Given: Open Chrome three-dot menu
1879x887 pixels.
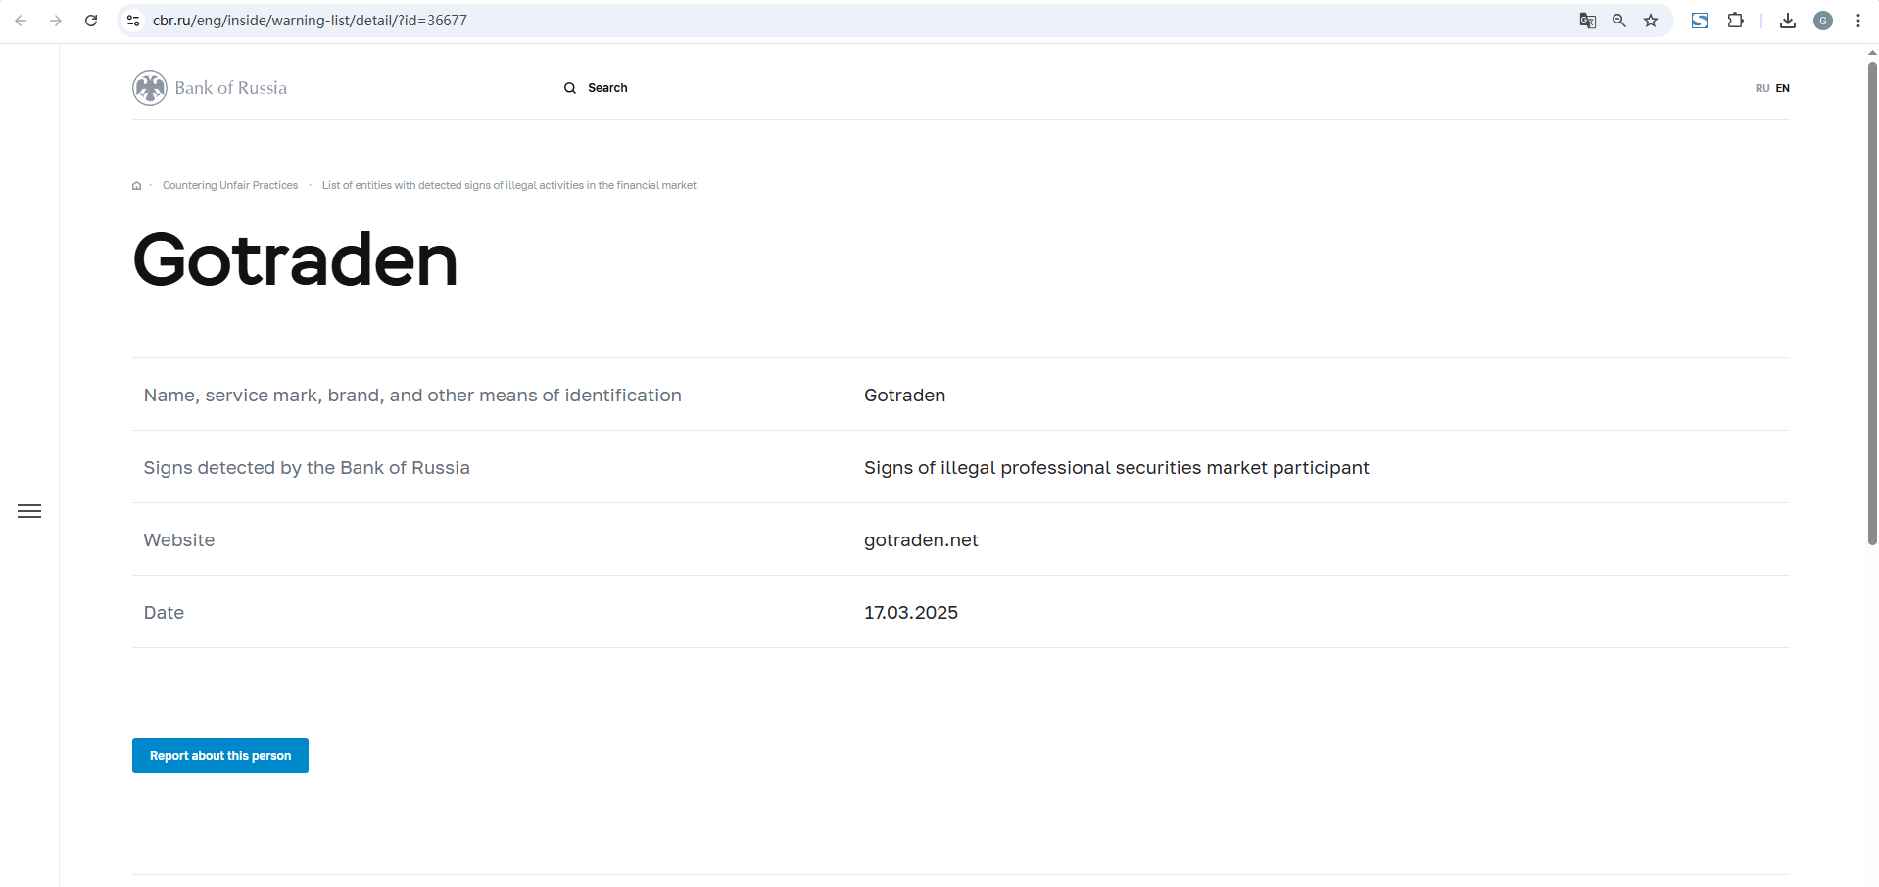Looking at the screenshot, I should point(1858,21).
